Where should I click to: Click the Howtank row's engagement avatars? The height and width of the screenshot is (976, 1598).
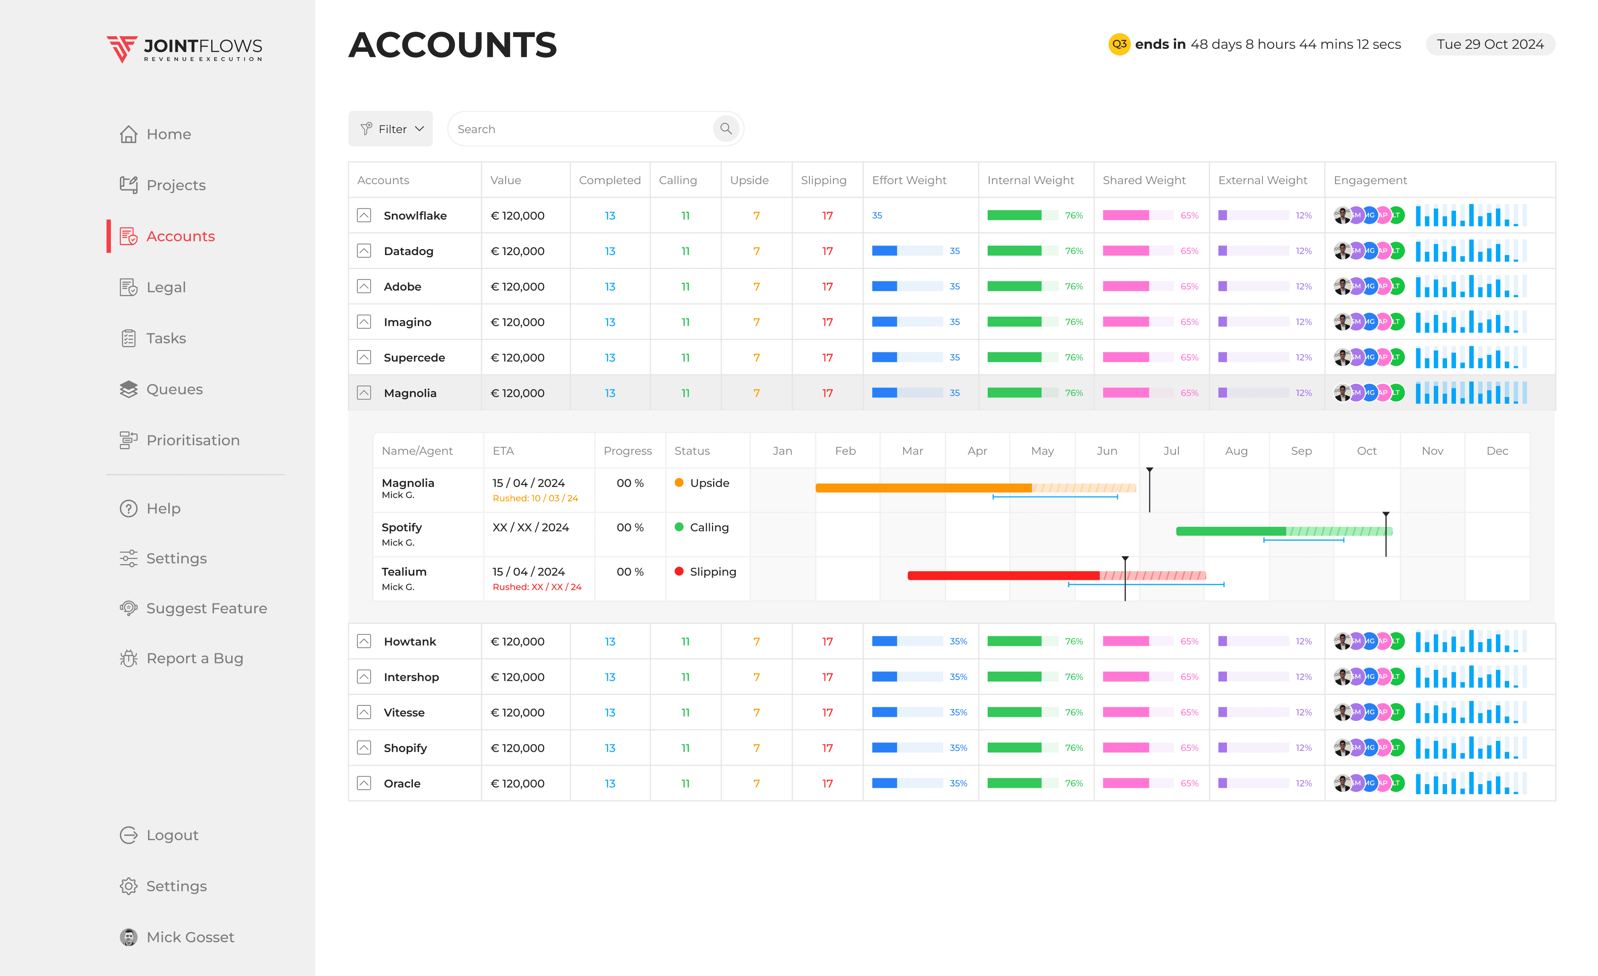click(1369, 641)
